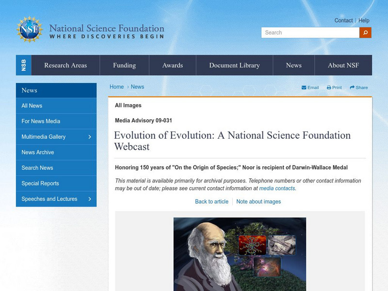The image size is (388, 291).
Task: Follow the Back to article link
Action: click(211, 202)
